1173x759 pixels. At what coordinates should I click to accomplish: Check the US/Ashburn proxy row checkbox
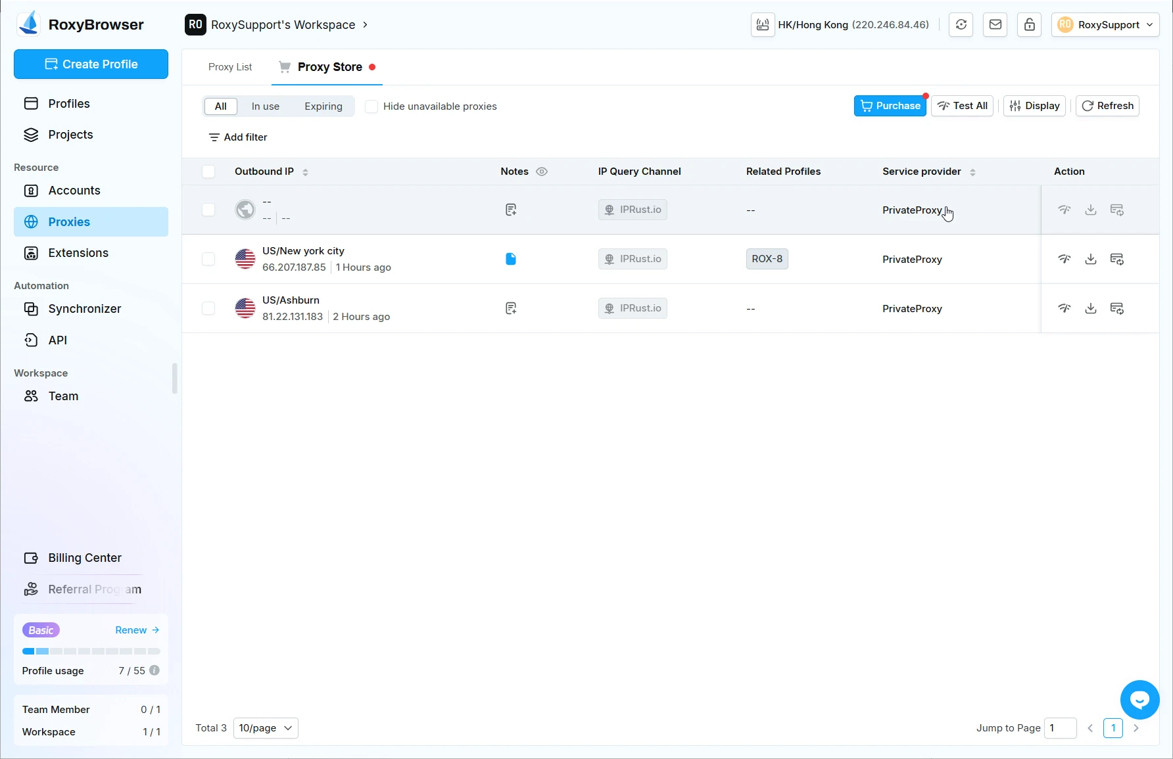click(x=208, y=308)
